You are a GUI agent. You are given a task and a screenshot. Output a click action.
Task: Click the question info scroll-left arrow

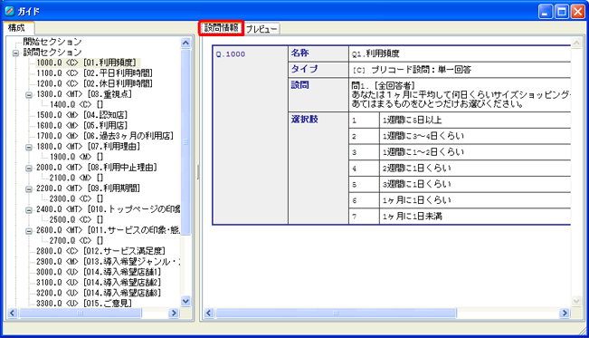pos(209,313)
